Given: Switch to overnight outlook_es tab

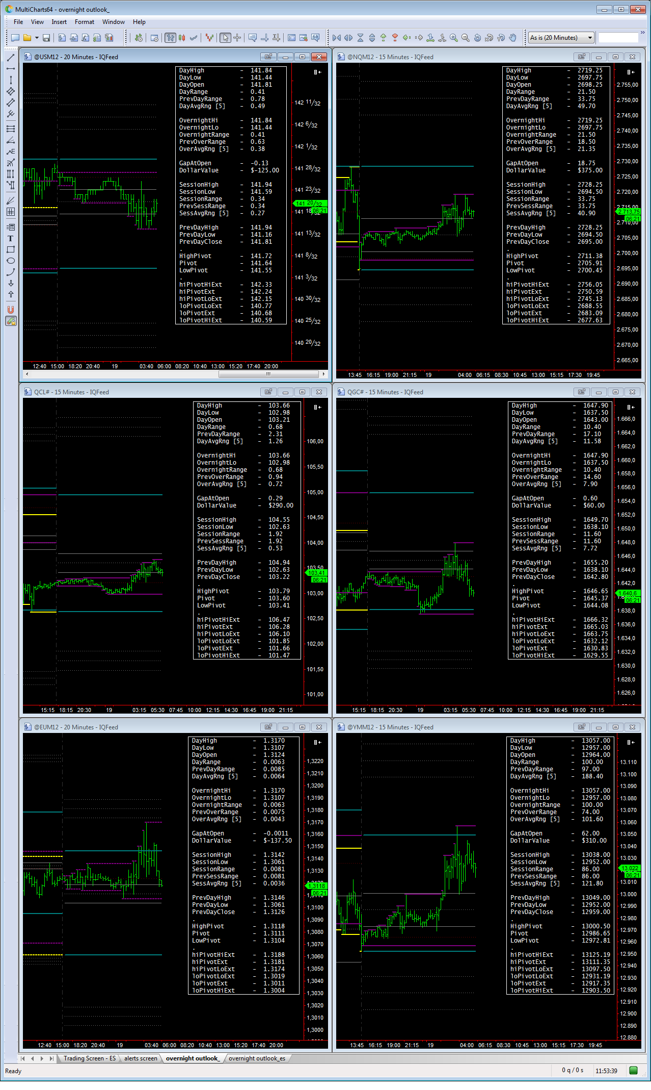Looking at the screenshot, I should [x=257, y=1058].
